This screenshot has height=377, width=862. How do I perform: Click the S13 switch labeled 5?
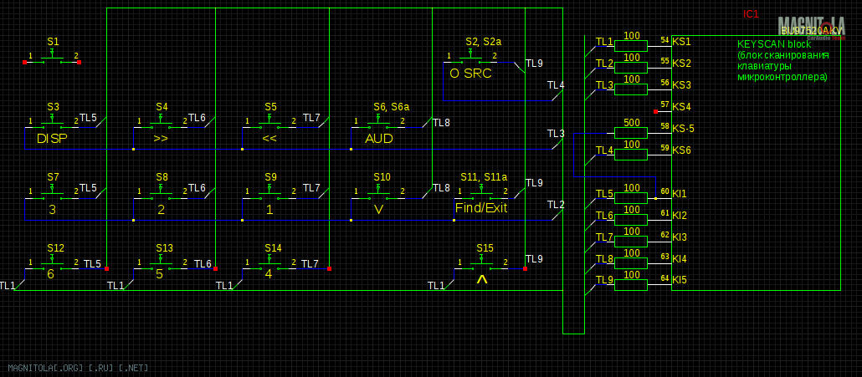(161, 267)
